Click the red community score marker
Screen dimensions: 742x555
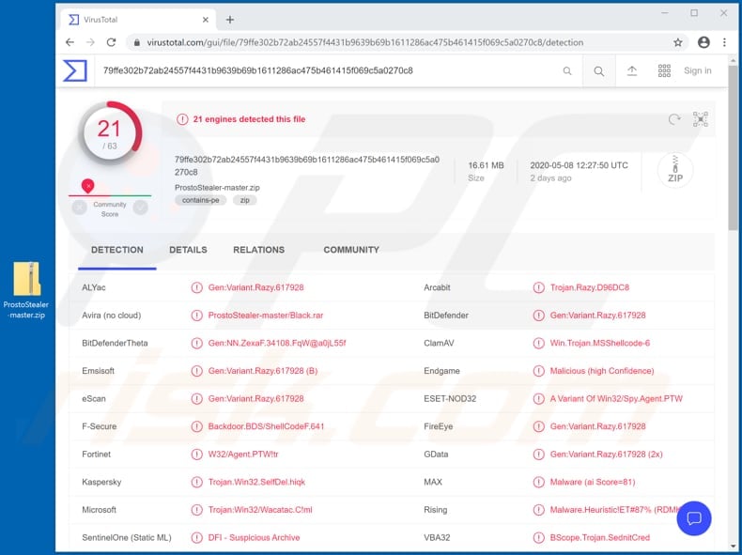tap(87, 186)
